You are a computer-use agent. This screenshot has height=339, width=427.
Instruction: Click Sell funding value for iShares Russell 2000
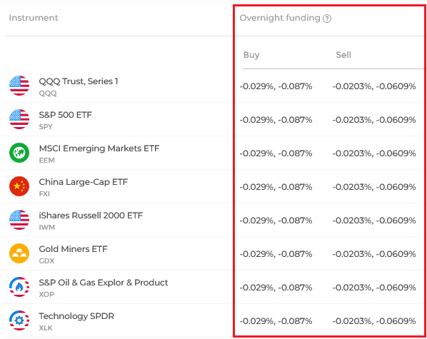[x=374, y=221]
